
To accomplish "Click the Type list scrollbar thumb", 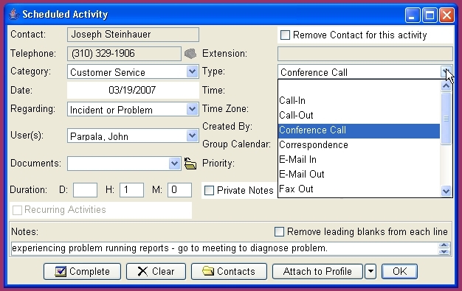I will click(x=446, y=119).
